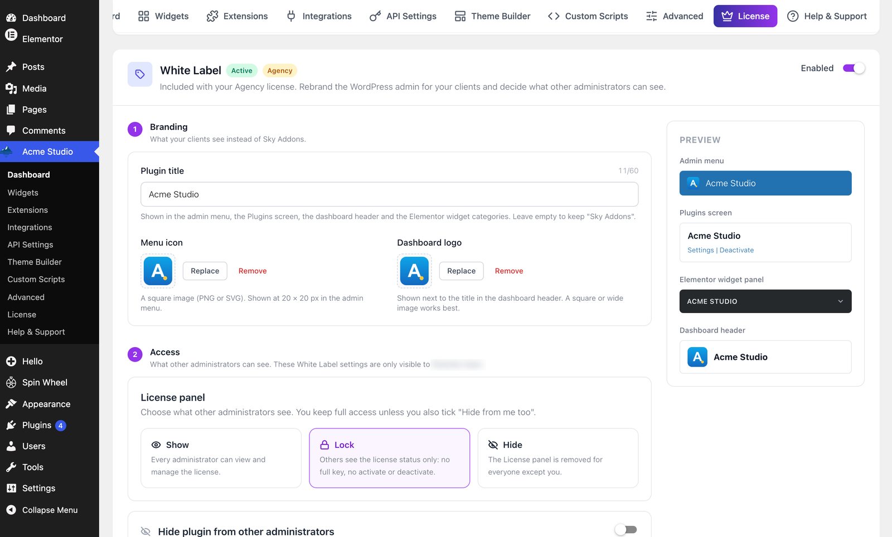Image resolution: width=892 pixels, height=537 pixels.
Task: Click the Elementor logo icon in sidebar
Action: click(11, 35)
